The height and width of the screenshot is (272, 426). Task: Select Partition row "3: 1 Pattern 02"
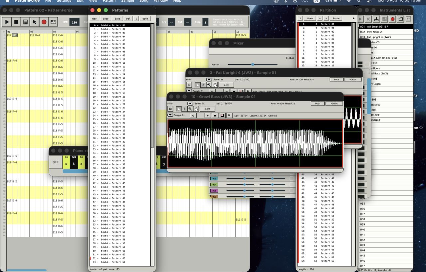(324, 32)
